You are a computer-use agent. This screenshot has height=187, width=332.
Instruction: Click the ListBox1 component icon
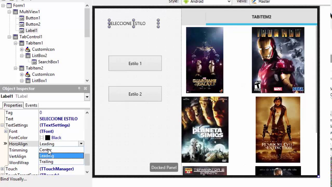point(28,81)
